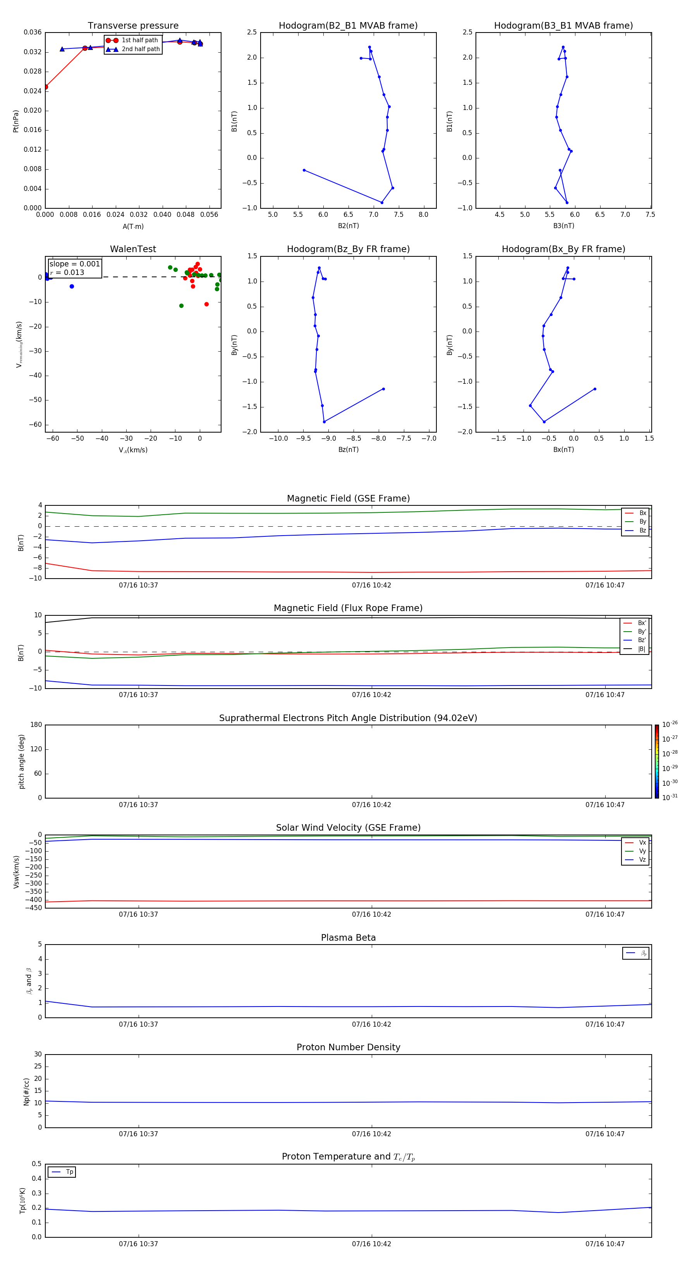This screenshot has height=1278, width=697.
Task: Click the 'Hodogram(Bx_By FR frame)' title
Action: [563, 249]
